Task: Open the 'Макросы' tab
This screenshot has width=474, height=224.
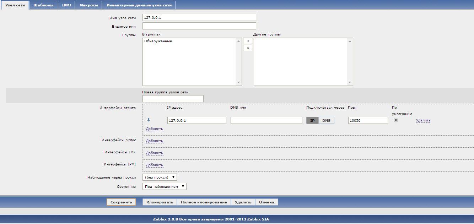Action: tap(89, 5)
